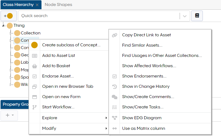221x139 pixels.
Task: Click the Collection class circle icon
Action: click(17, 33)
